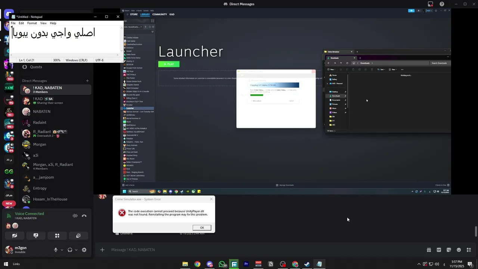478x269 pixels.
Task: Disconnect from voice with the hang-up icon
Action: (x=84, y=216)
